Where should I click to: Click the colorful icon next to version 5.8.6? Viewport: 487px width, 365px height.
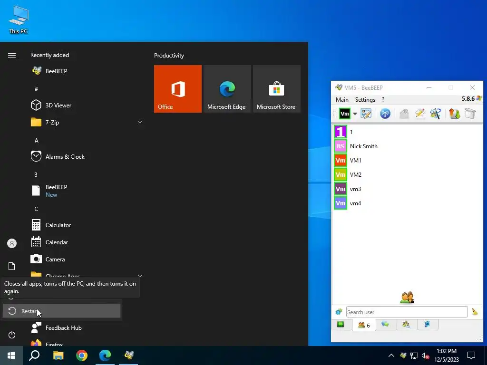pos(479,98)
